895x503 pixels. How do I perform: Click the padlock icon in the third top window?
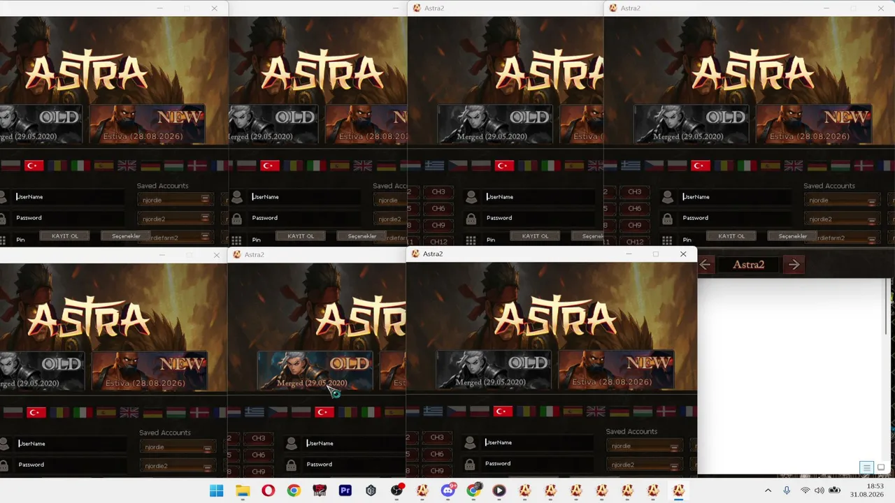pyautogui.click(x=471, y=219)
